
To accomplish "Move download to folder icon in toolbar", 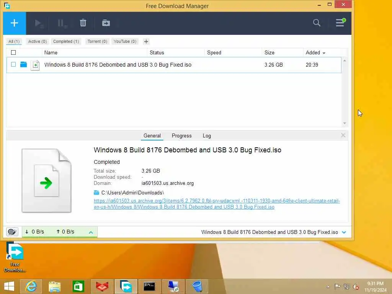I will pyautogui.click(x=106, y=23).
